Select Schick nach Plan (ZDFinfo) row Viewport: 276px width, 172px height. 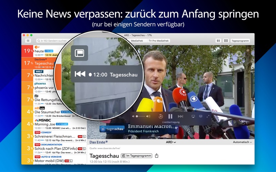pos(54,148)
